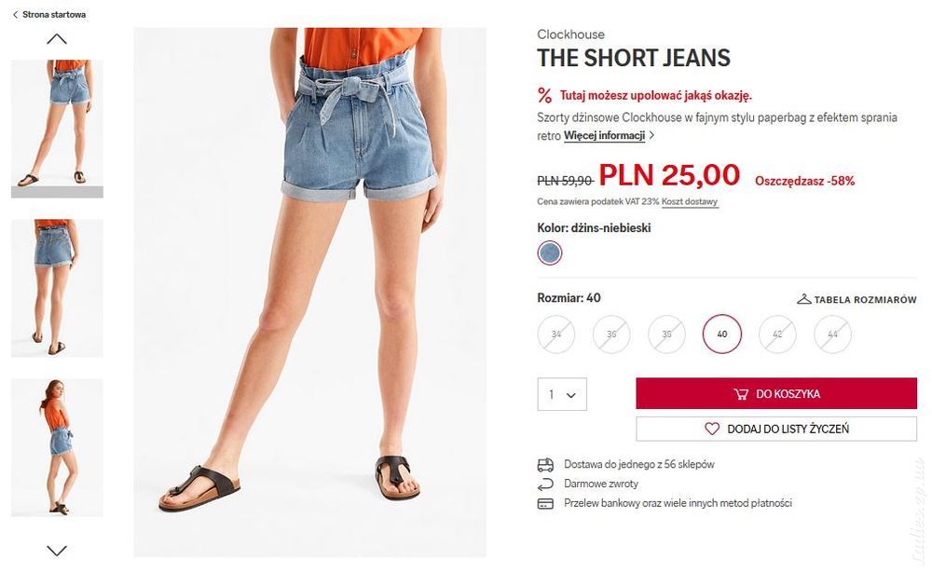Select size 40

click(721, 334)
